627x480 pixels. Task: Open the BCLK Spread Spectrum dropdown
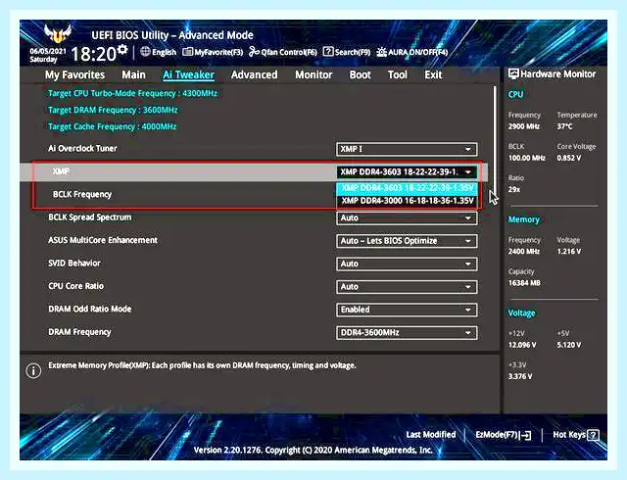[x=407, y=218]
